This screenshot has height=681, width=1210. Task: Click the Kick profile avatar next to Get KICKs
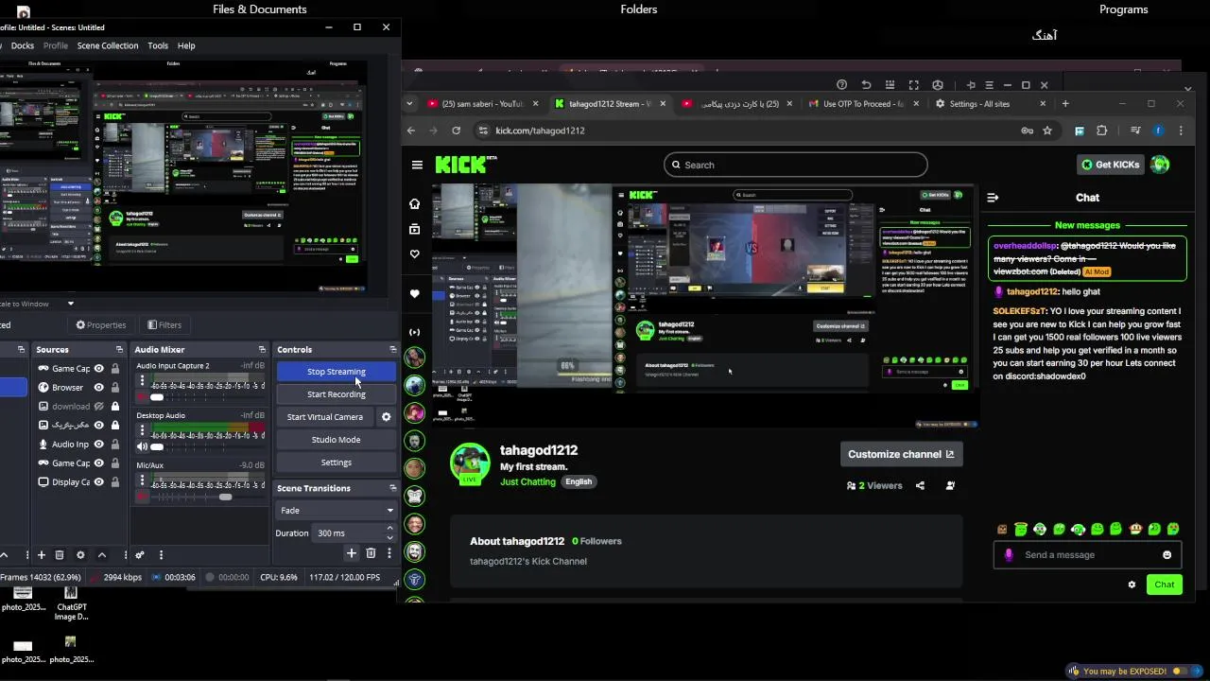point(1160,165)
